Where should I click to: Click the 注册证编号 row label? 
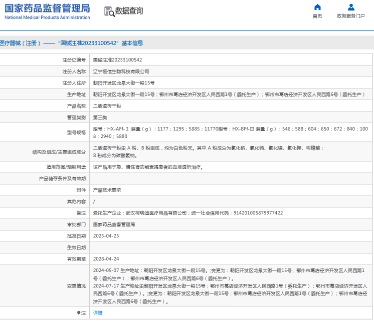pos(74,60)
